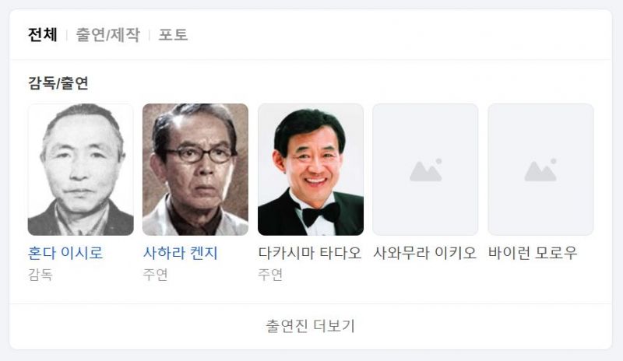Expand the cast list with 출연진 더보기
This screenshot has width=623, height=361.
(x=310, y=326)
